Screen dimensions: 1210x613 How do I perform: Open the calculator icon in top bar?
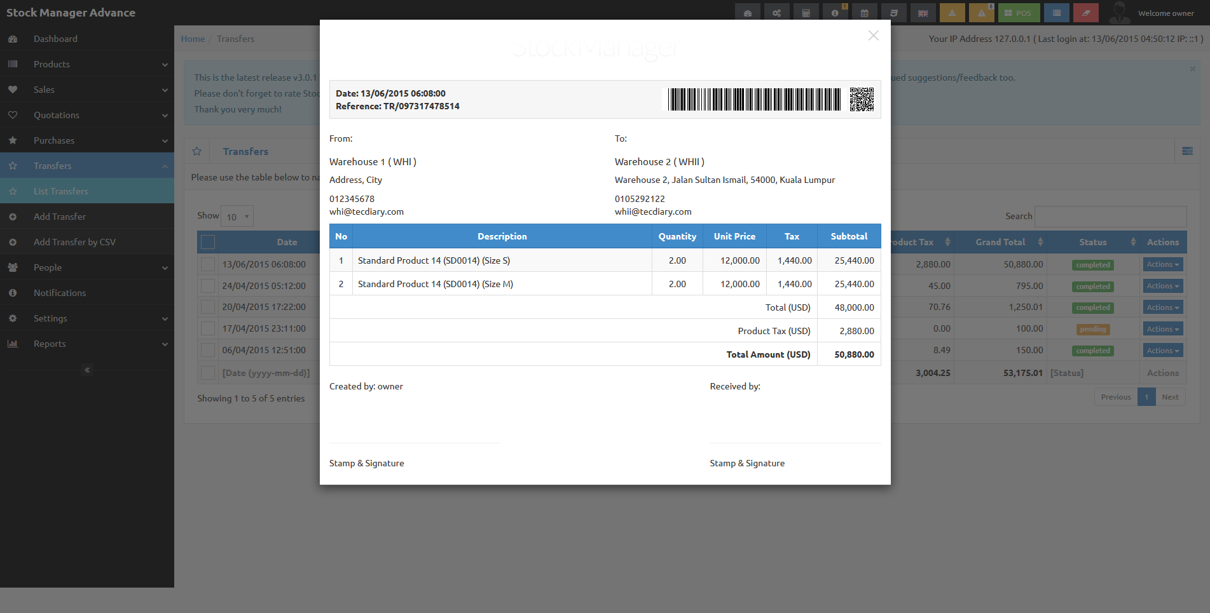tap(806, 13)
